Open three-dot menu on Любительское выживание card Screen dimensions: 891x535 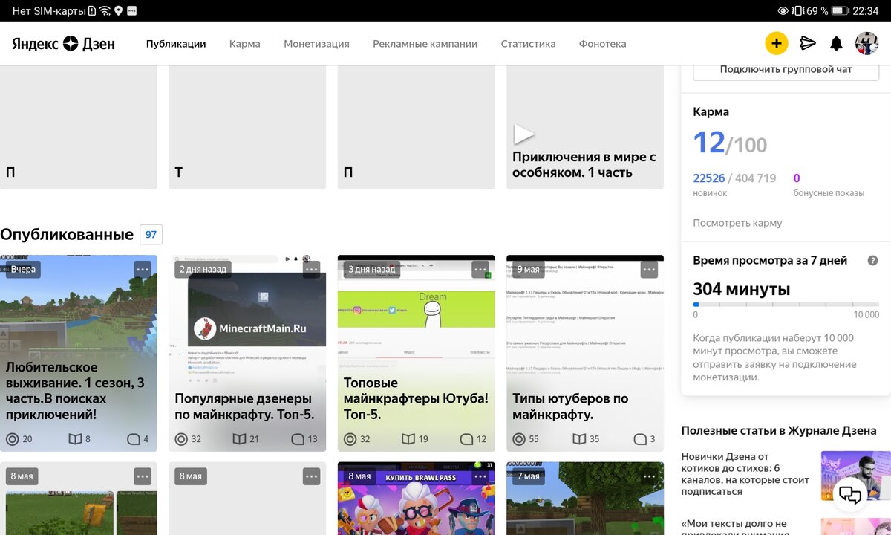click(x=143, y=269)
